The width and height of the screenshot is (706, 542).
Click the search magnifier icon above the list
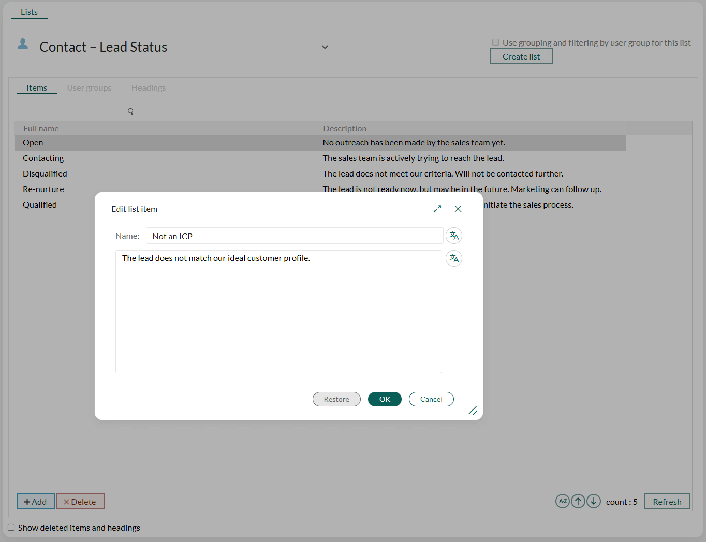[x=130, y=111]
